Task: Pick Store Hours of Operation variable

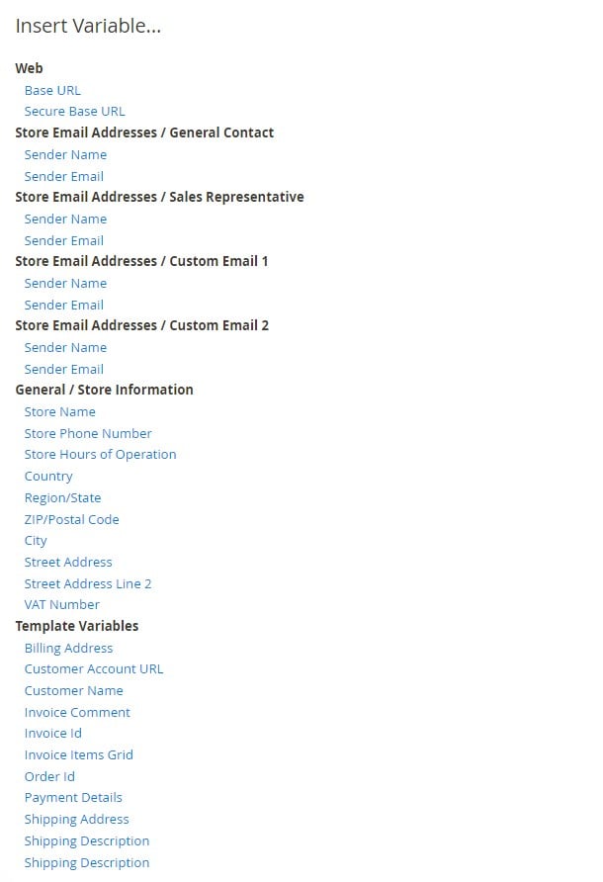Action: coord(100,455)
